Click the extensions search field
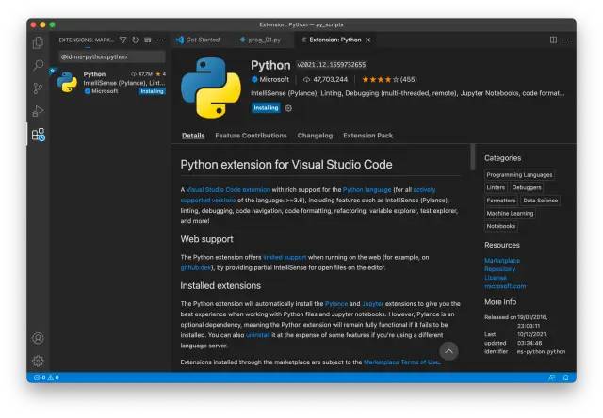 point(112,56)
